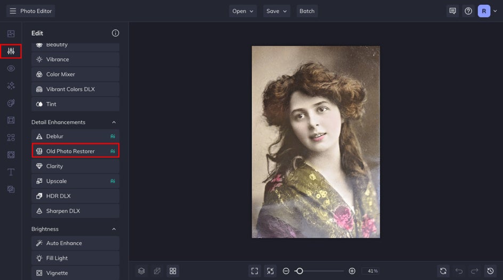503x280 pixels.
Task: Select the Tint tool
Action: coord(75,104)
